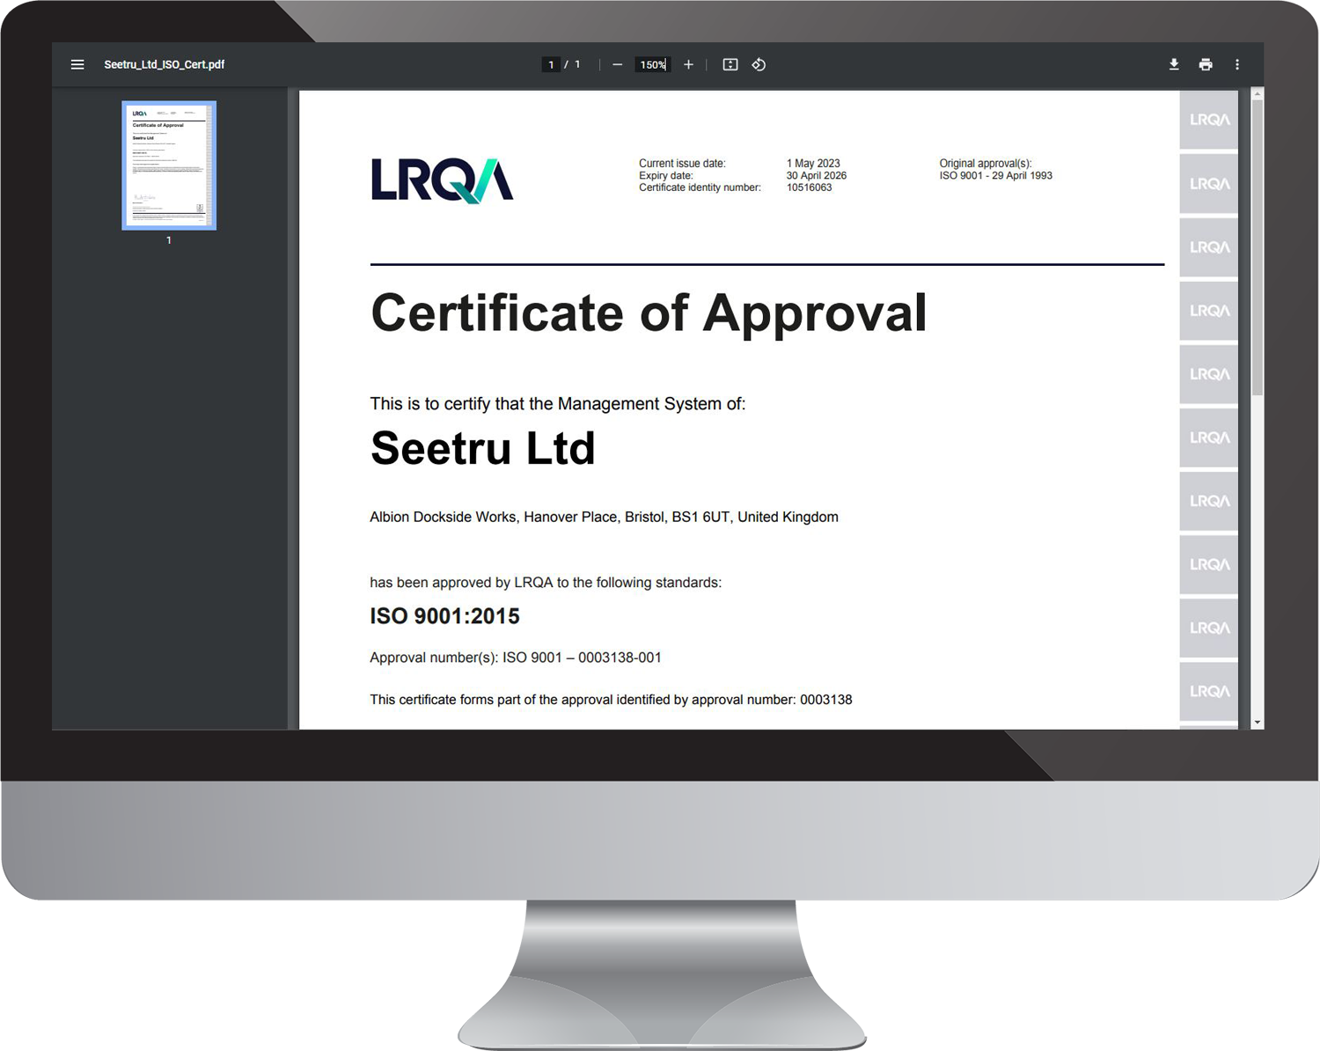The width and height of the screenshot is (1320, 1051).
Task: Select page 1 thumbnail in sidebar
Action: [169, 165]
